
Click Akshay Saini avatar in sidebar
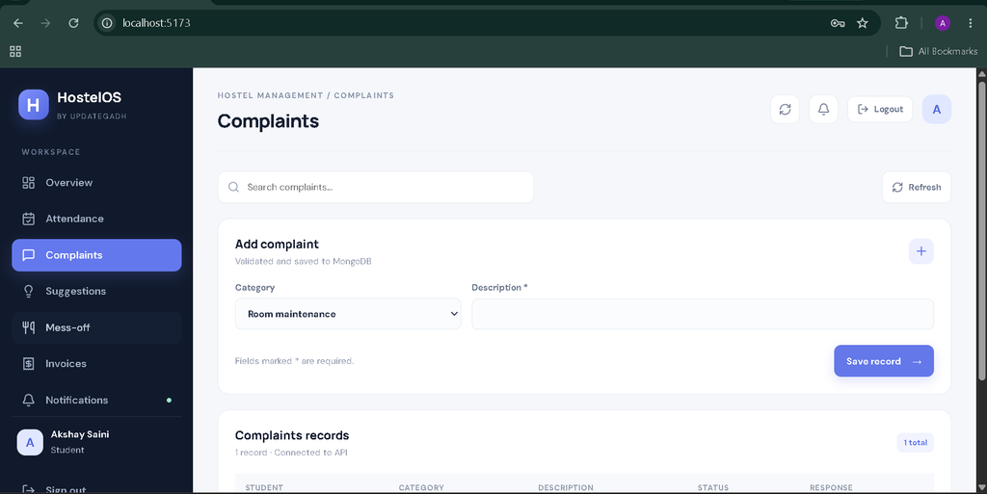pos(30,442)
